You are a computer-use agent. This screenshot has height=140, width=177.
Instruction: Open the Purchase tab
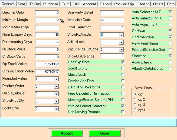[51, 4]
